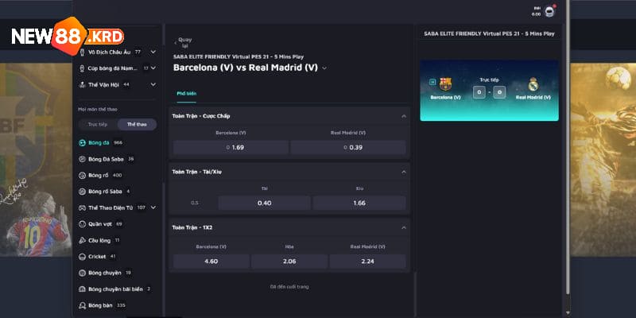Screen dimensions: 636x318
Task: Collapse the Toàn Trận - Tài/Xỉu section
Action: [404, 172]
